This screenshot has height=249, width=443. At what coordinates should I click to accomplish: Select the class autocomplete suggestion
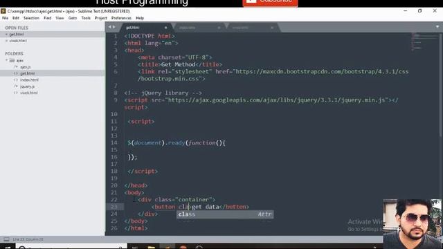pyautogui.click(x=225, y=214)
